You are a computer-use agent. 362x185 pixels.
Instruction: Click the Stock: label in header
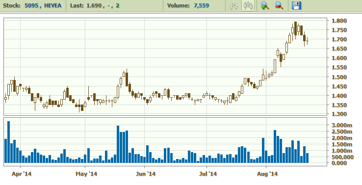pyautogui.click(x=12, y=5)
